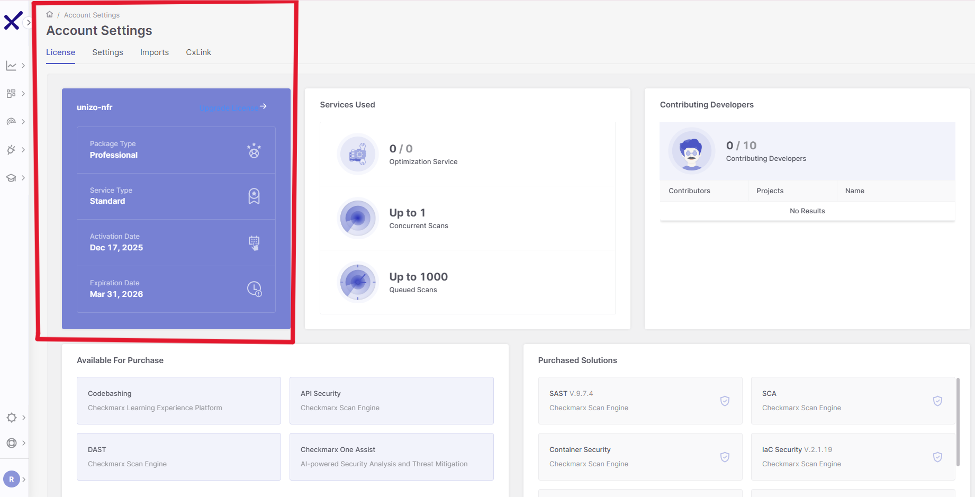Click the SAST shield icon

pos(725,401)
